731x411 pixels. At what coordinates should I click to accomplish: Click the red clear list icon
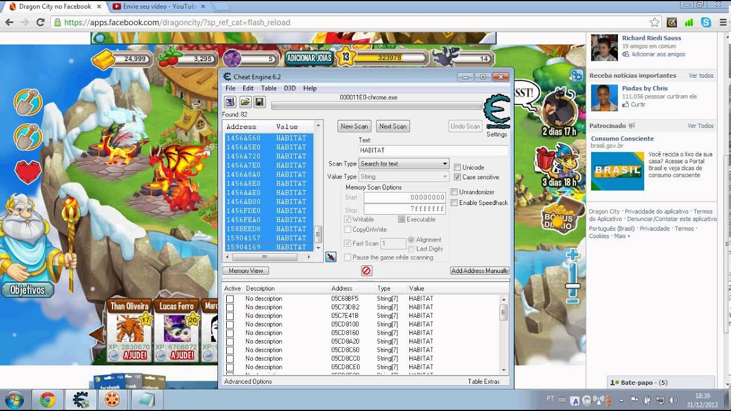[367, 271]
